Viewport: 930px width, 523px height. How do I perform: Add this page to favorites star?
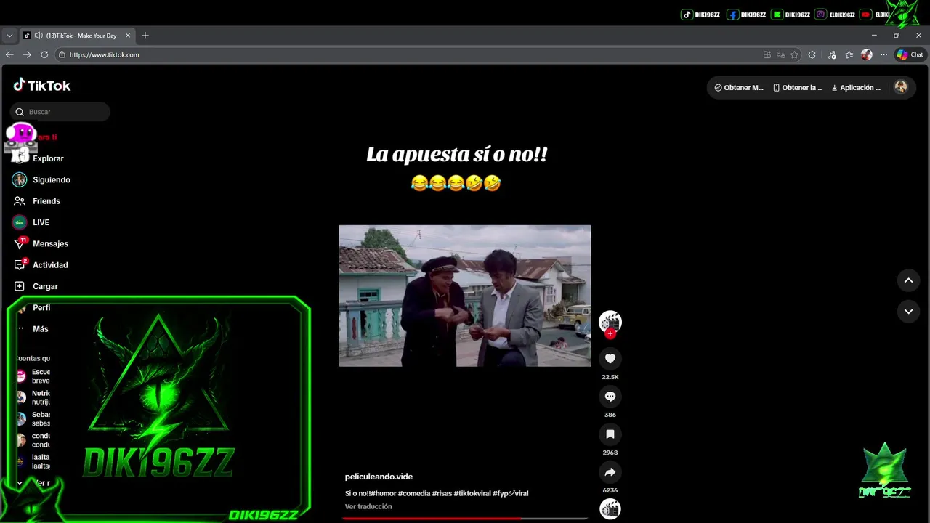[795, 54]
